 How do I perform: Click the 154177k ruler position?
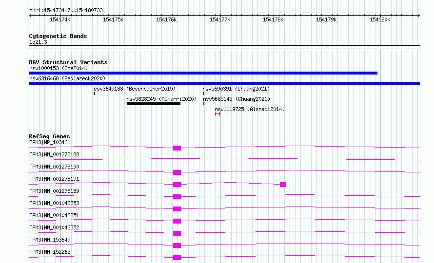coord(220,19)
